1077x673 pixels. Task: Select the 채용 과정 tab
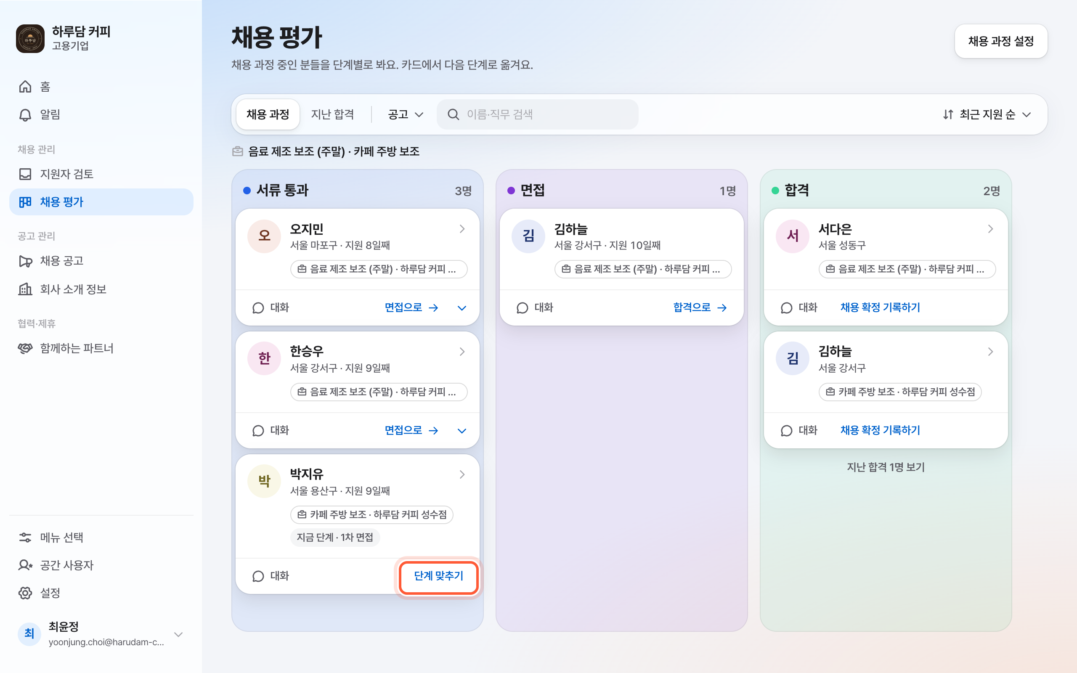pos(268,114)
